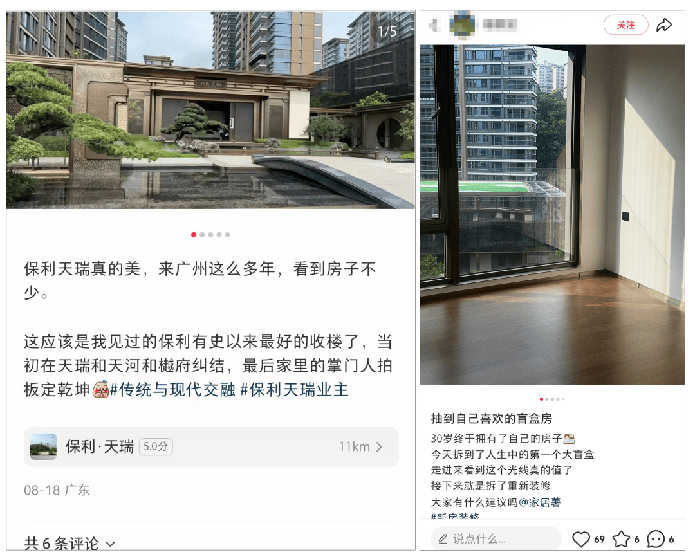
Task: Open the @家居薯 mention
Action: coord(539,502)
